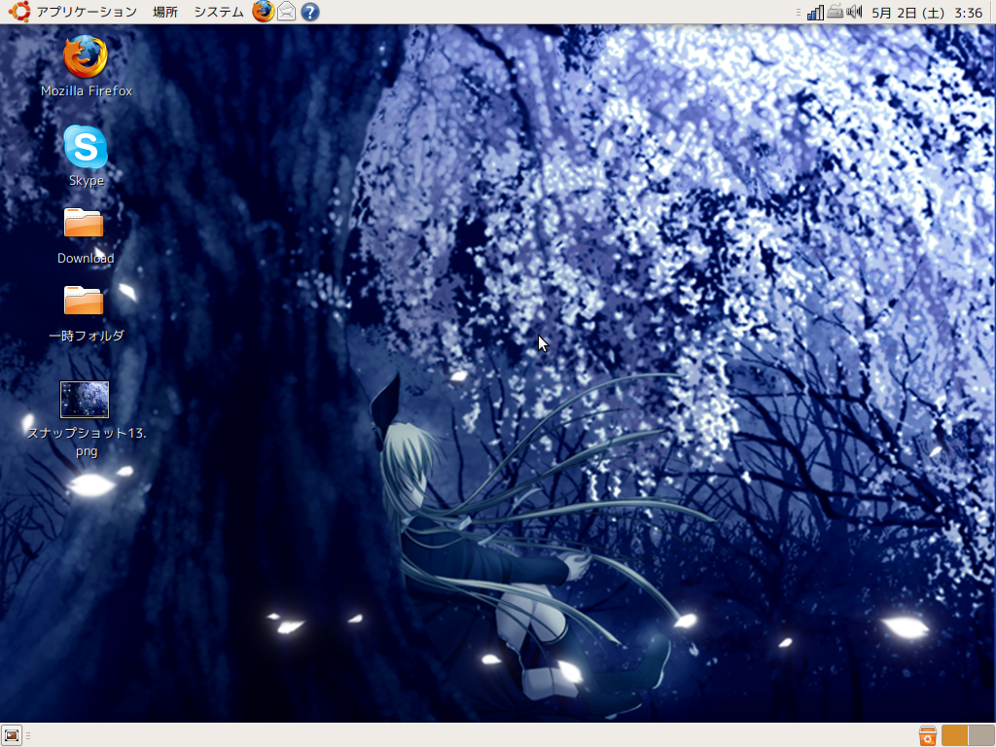Viewport: 996px width, 747px height.
Task: Click the Download label text
Action: pyautogui.click(x=86, y=258)
